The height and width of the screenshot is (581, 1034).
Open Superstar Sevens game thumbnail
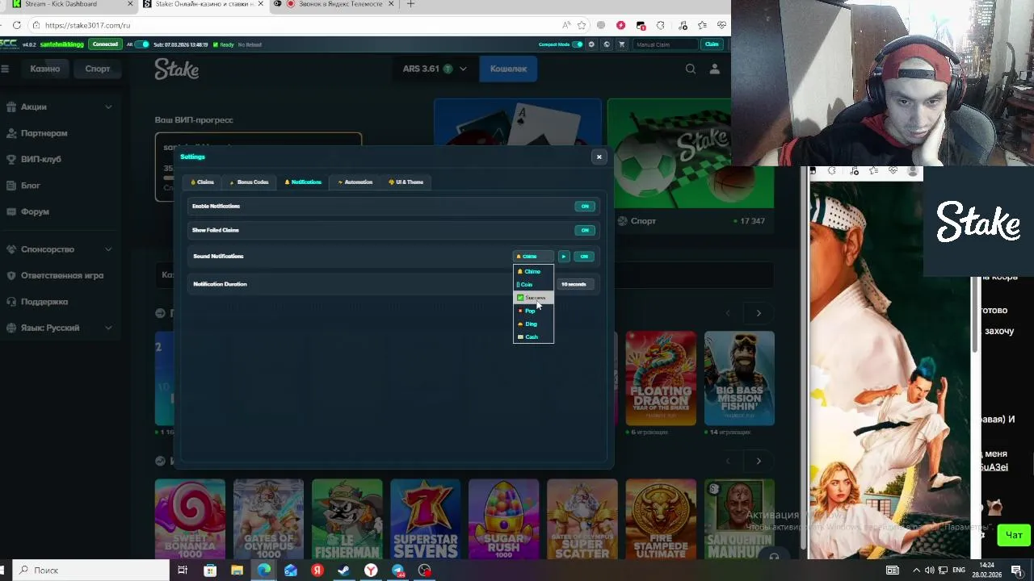tap(425, 519)
